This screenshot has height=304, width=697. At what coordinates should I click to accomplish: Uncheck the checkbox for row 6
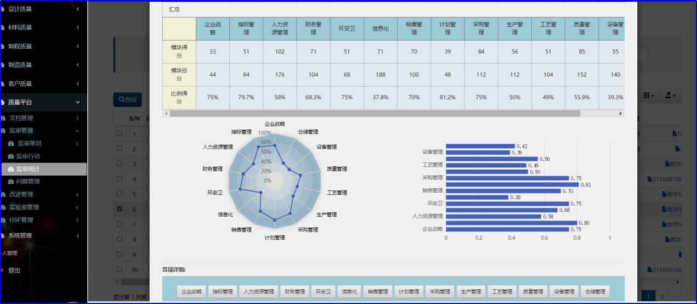tap(120, 209)
